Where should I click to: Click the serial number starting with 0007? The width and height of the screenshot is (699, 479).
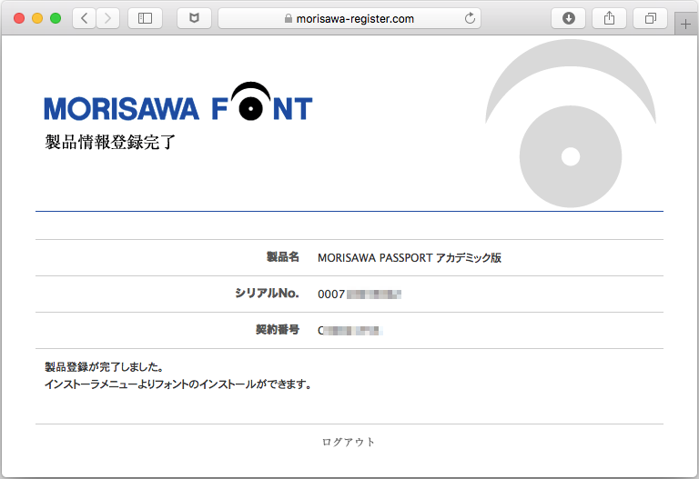click(360, 294)
